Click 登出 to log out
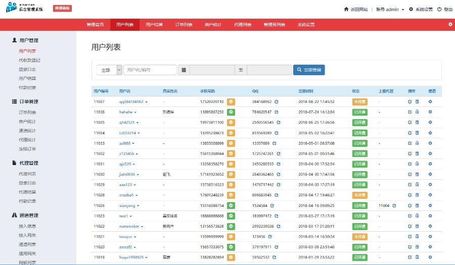This screenshot has width=455, height=265. tap(445, 9)
